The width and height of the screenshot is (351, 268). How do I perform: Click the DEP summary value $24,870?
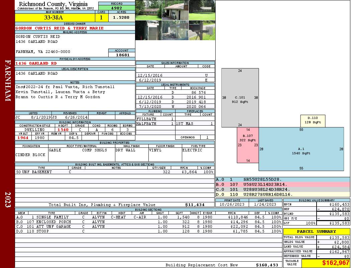(x=340, y=209)
